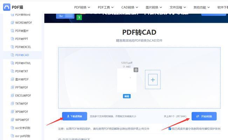This screenshot has height=140, width=228.
Task: Click the TXT转PDF sidebar icon
Action: tap(12, 104)
